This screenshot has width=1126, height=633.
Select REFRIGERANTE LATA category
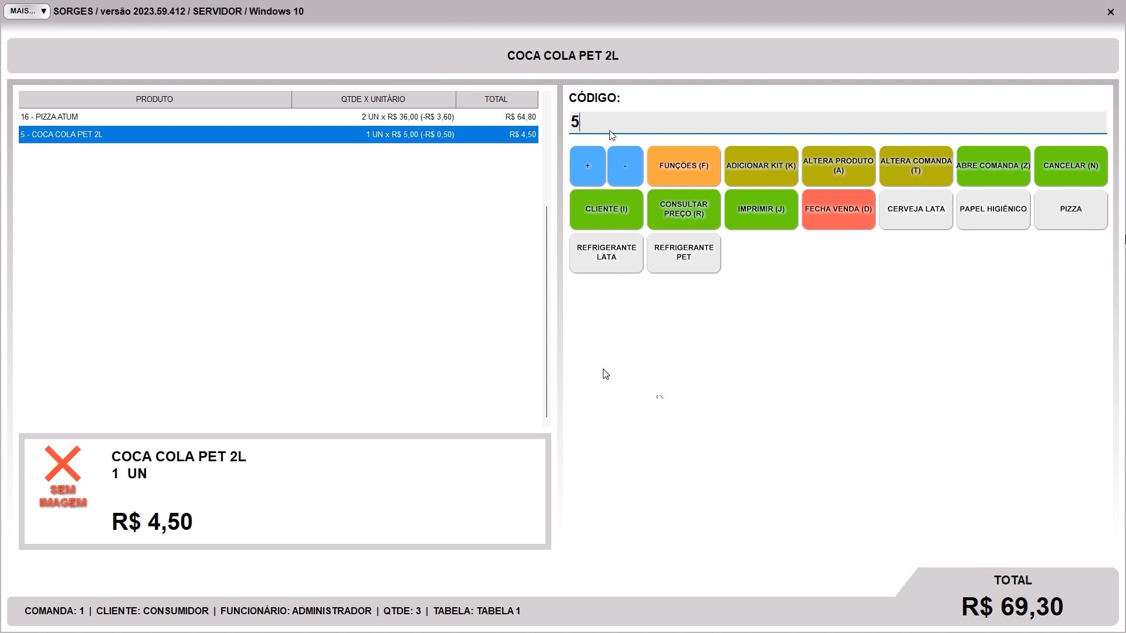click(x=606, y=253)
